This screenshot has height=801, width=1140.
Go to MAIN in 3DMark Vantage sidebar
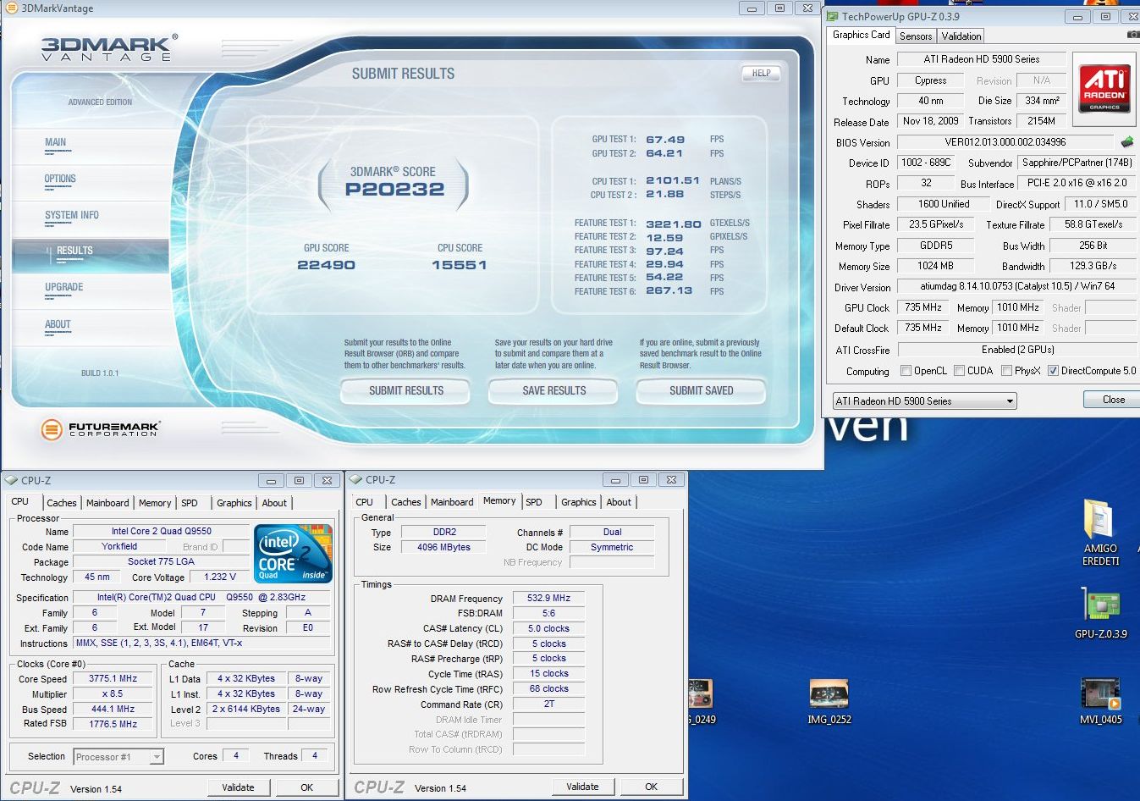tap(56, 143)
